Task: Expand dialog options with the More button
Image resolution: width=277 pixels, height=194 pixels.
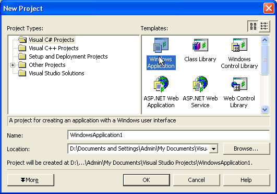Action: 31,180
